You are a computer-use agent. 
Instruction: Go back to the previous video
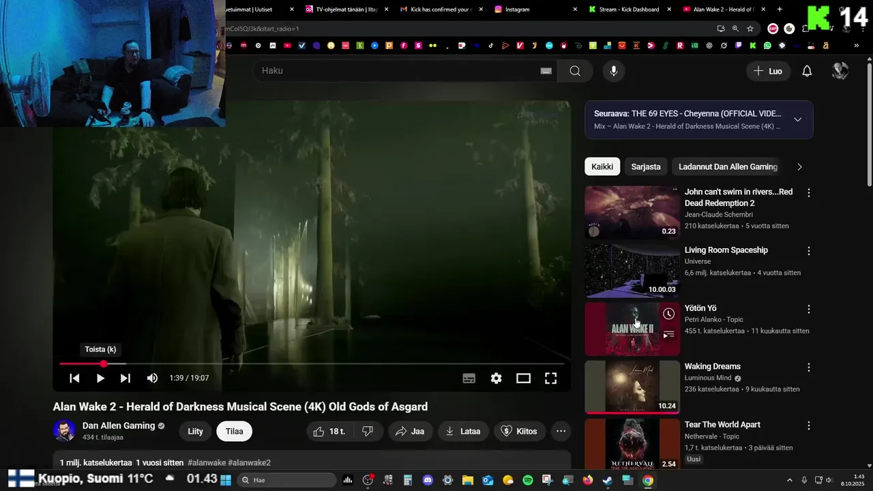point(74,378)
